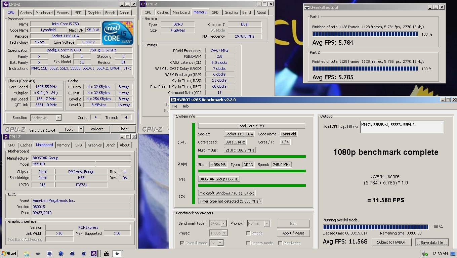Open the camera screenshot tool in taskbar
Screen dimensions: 457x258
107,254
